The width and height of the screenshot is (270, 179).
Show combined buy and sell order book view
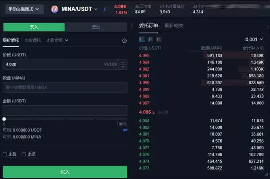[x=142, y=39]
